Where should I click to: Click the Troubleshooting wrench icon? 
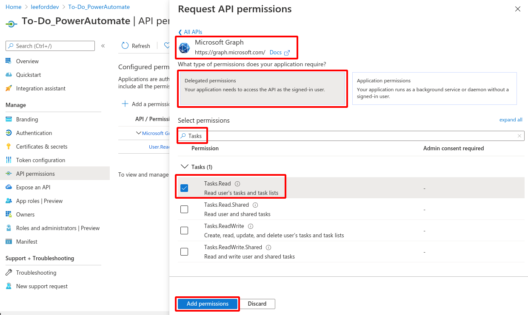coord(9,273)
